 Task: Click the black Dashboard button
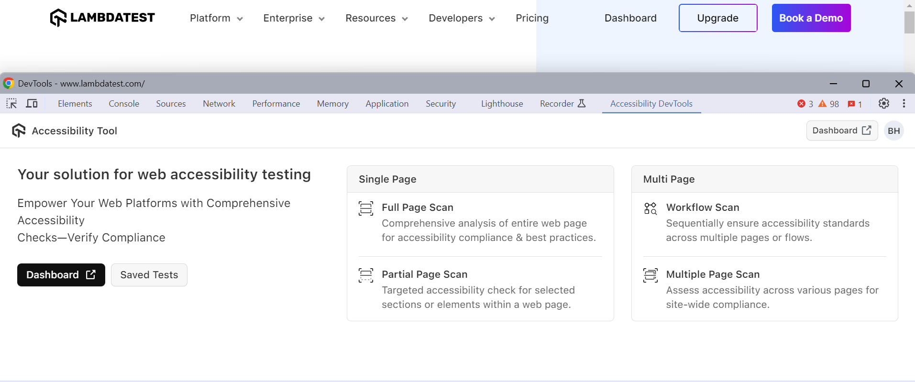[x=61, y=275]
